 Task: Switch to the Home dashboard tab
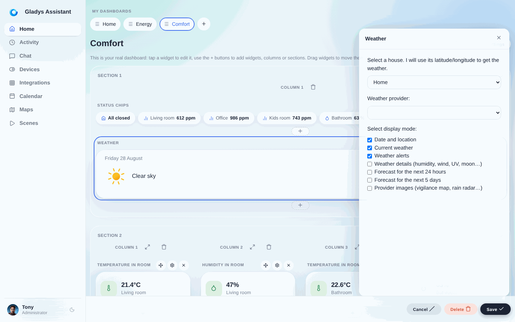click(106, 24)
